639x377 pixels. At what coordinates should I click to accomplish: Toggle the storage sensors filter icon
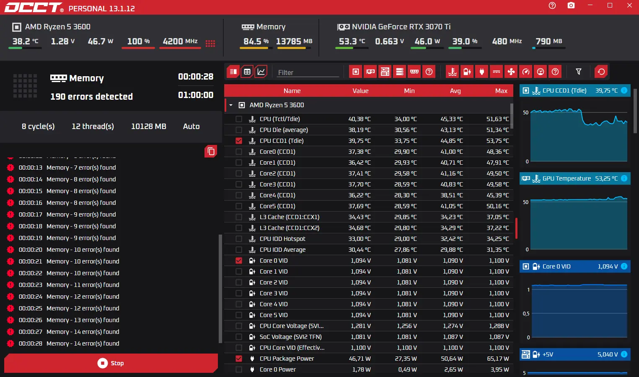(400, 72)
